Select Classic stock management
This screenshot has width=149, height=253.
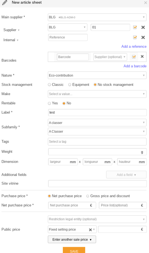49,85
